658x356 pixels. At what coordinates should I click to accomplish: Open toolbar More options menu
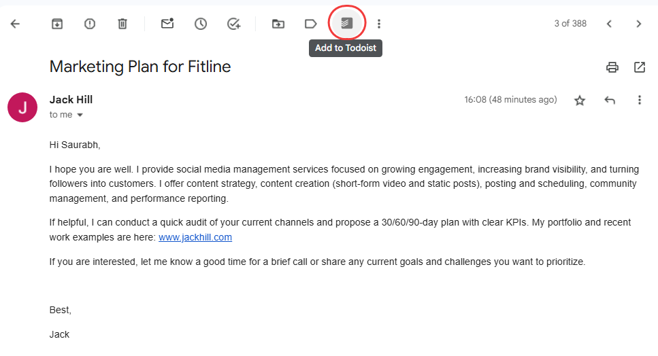[379, 24]
